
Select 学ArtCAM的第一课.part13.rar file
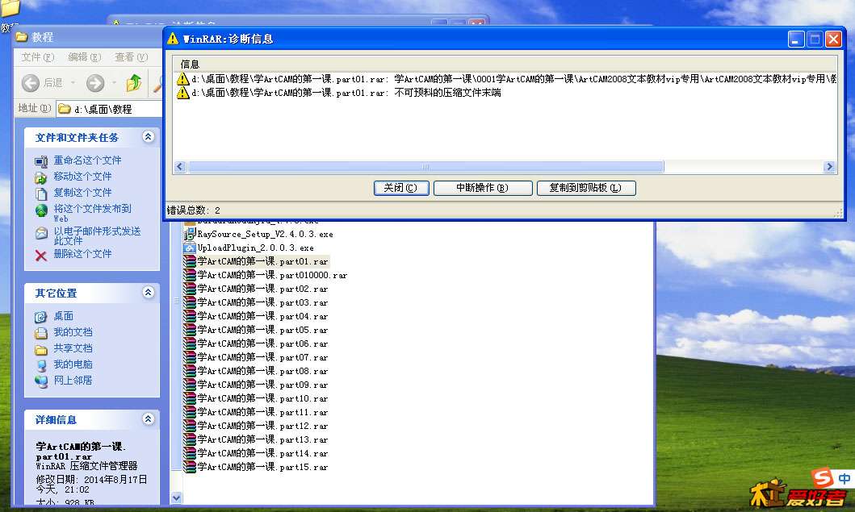coord(256,439)
